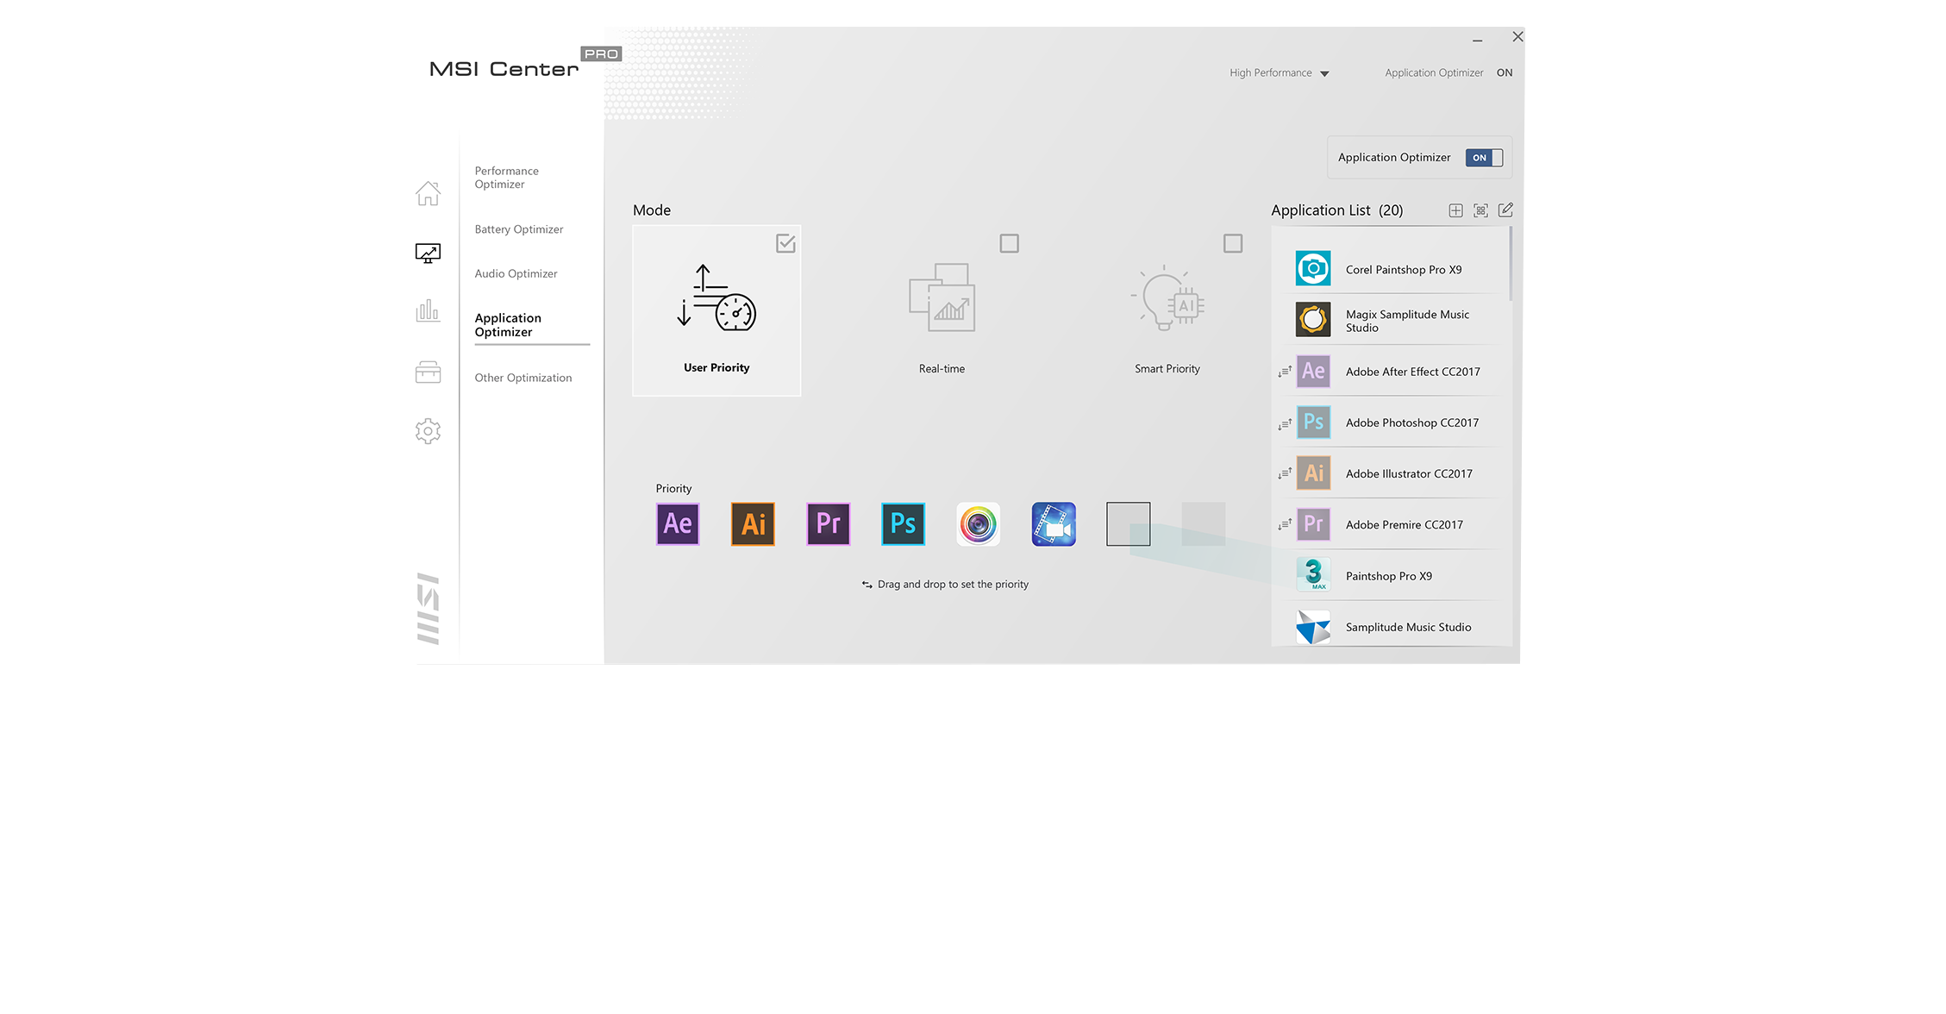1946x1014 pixels.
Task: Uncheck the User Priority mode checkbox
Action: point(785,244)
